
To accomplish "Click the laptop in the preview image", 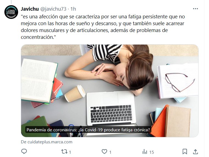I will (x=111, y=108).
